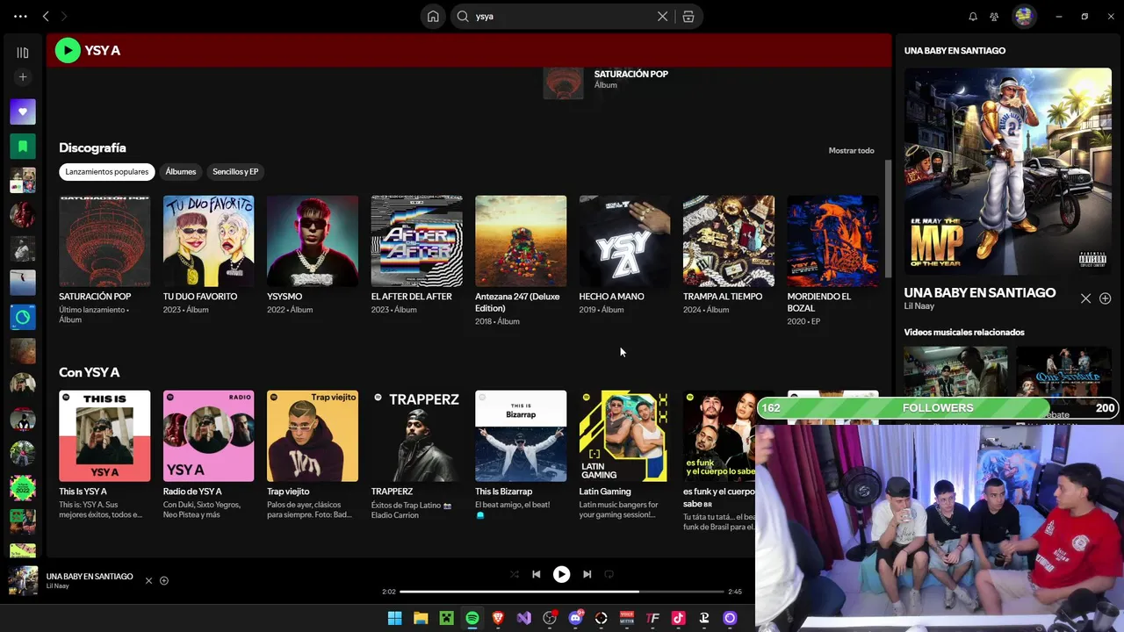Open the three-dots app menu
The image size is (1124, 632).
coord(20,16)
